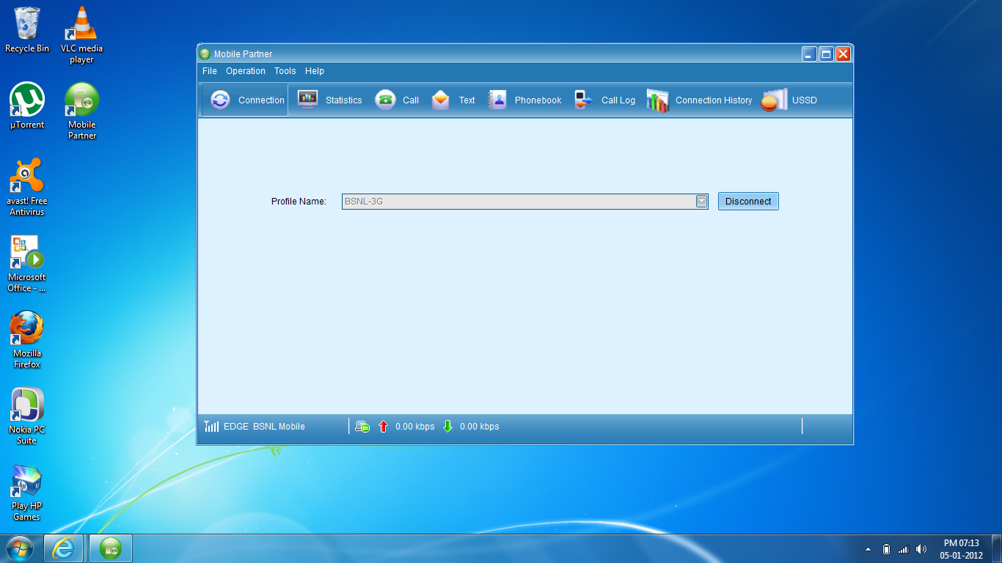The image size is (1002, 563).
Task: Select the Mobile Partner desktop shortcut
Action: pos(82,111)
